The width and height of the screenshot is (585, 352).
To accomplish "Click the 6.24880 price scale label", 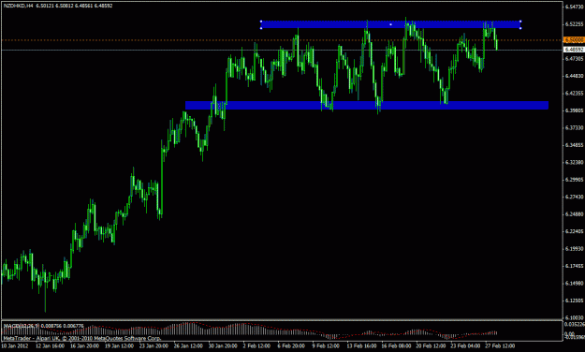I will tap(574, 214).
